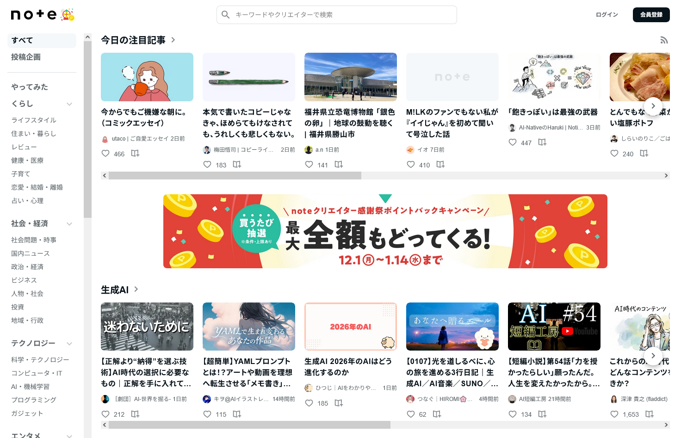Collapse the くらし category in sidebar

click(x=69, y=104)
